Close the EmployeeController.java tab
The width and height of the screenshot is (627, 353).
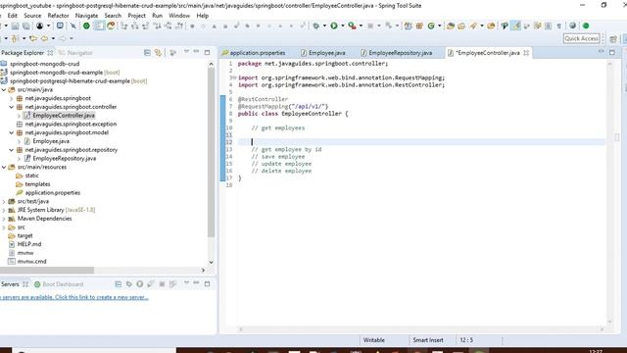[526, 53]
